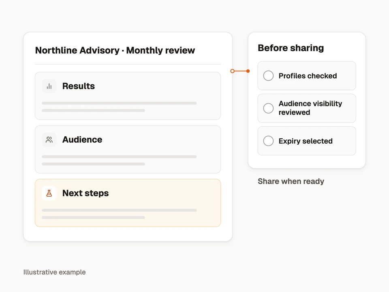Click the Results bar chart icon
The image size is (389, 292).
click(49, 86)
